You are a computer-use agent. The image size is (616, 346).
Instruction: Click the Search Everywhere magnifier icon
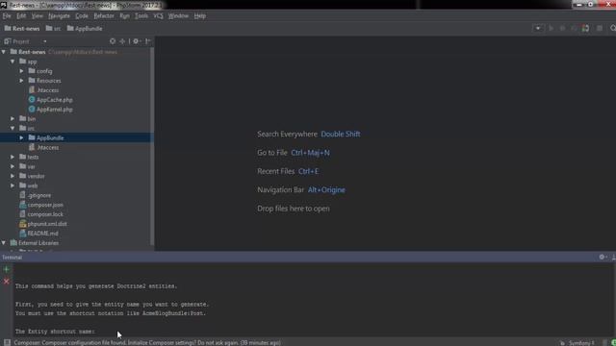click(612, 28)
